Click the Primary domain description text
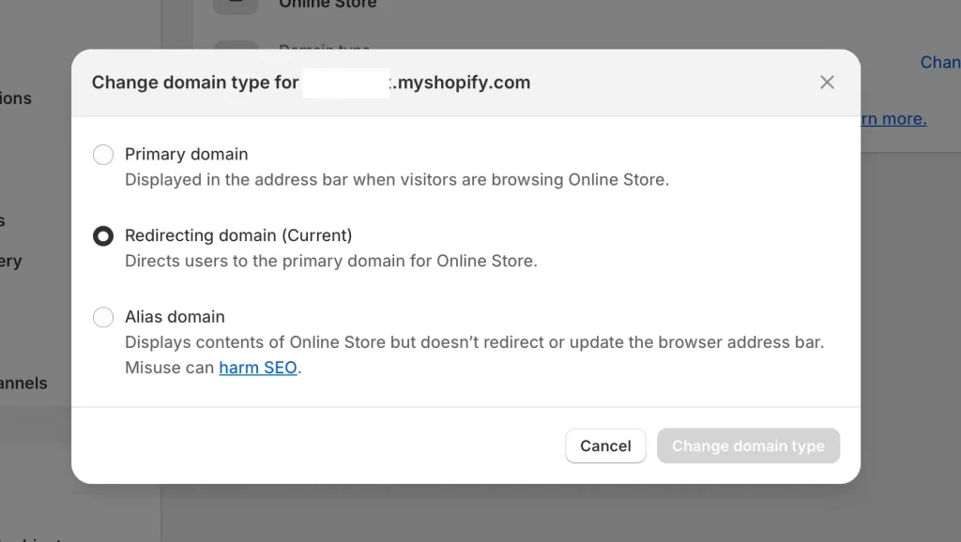Viewport: 961px width, 542px height. (396, 179)
